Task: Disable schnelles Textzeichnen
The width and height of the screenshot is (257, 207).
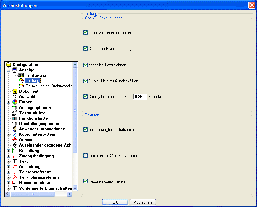Action: pyautogui.click(x=85, y=65)
